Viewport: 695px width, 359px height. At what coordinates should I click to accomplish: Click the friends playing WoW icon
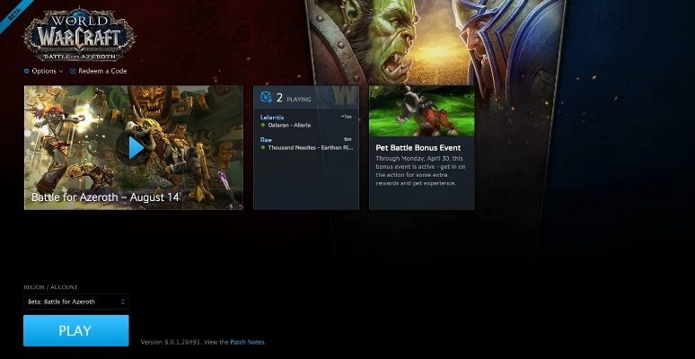pyautogui.click(x=266, y=97)
